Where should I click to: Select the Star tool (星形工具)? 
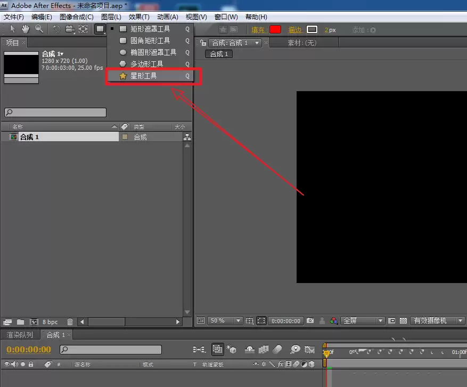pyautogui.click(x=150, y=76)
